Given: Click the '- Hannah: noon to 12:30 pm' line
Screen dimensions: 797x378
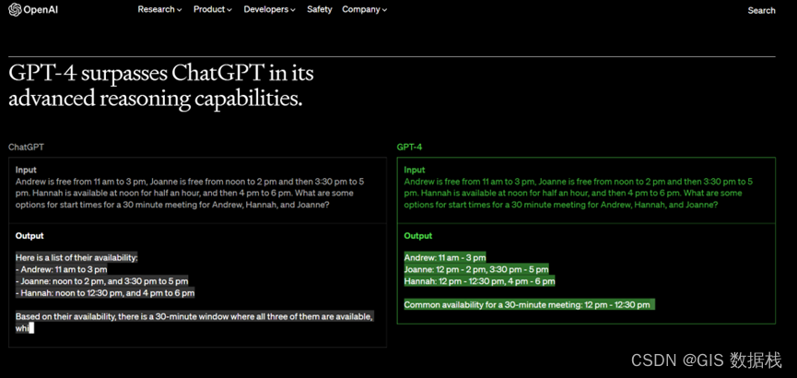Looking at the screenshot, I should tap(105, 293).
